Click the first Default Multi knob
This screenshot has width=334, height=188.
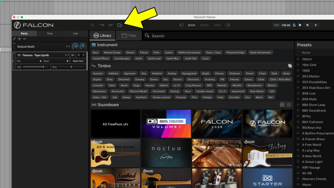pyautogui.click(x=75, y=46)
